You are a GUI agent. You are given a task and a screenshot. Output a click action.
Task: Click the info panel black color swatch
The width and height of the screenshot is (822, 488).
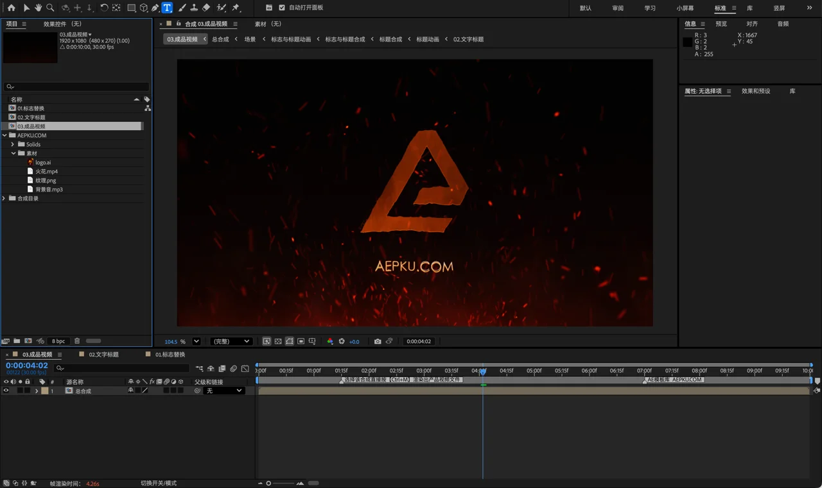pos(687,42)
